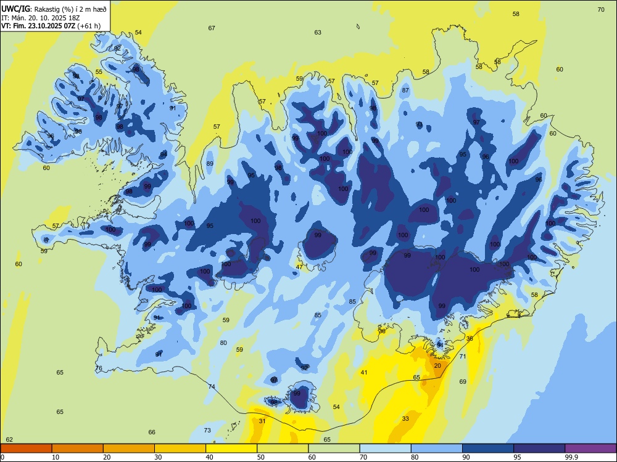Click the '99.9' tick label in the legend
617x462 pixels.
pyautogui.click(x=571, y=457)
